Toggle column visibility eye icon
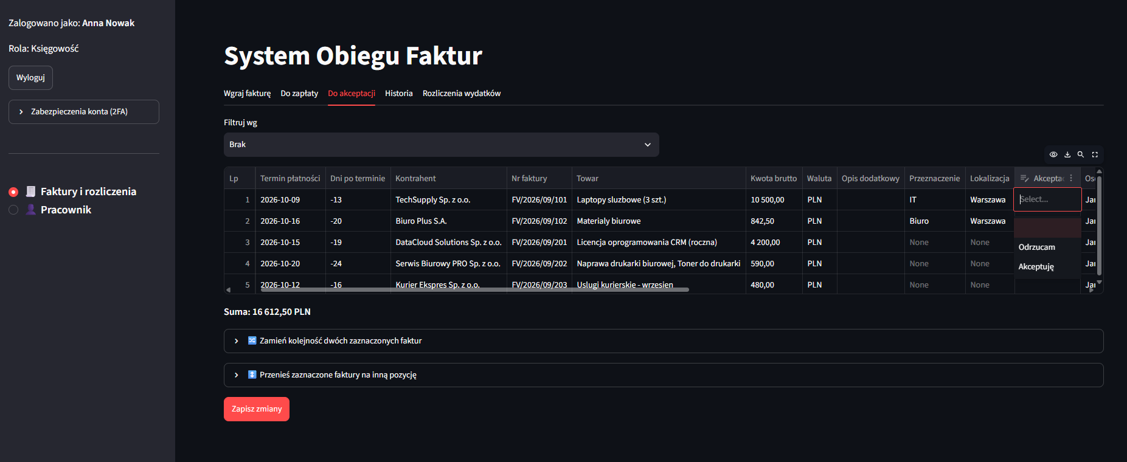1127x462 pixels. (x=1053, y=154)
